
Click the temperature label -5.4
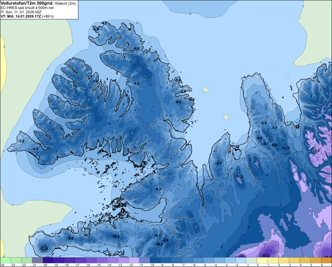tap(178, 80)
